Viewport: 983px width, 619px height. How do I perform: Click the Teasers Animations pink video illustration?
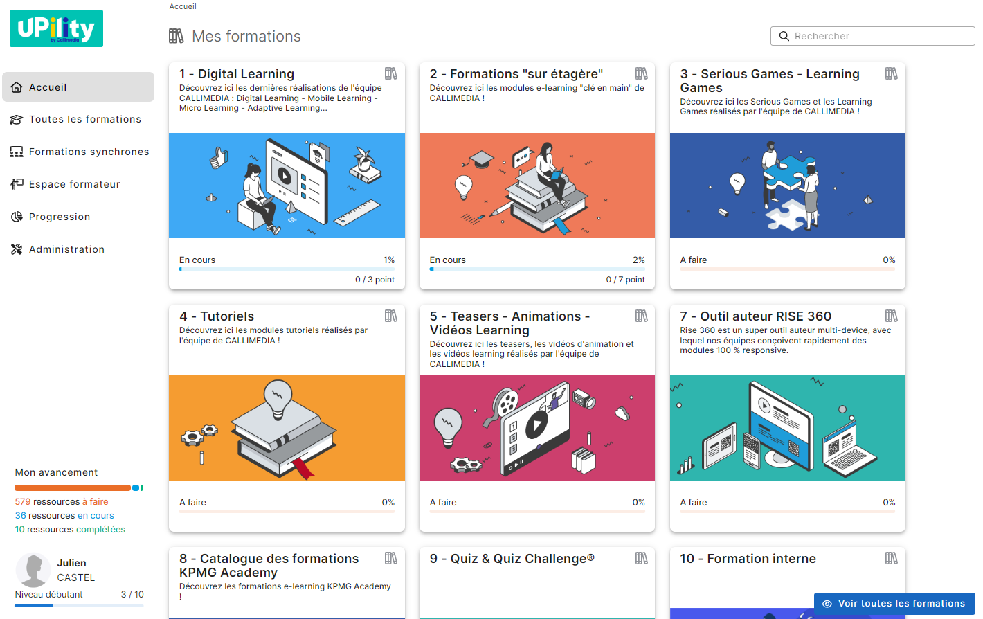(537, 428)
